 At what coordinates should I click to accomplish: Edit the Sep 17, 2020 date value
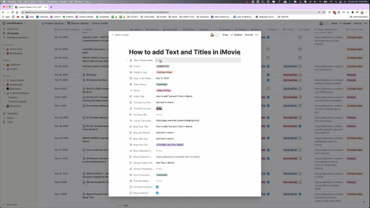click(162, 78)
